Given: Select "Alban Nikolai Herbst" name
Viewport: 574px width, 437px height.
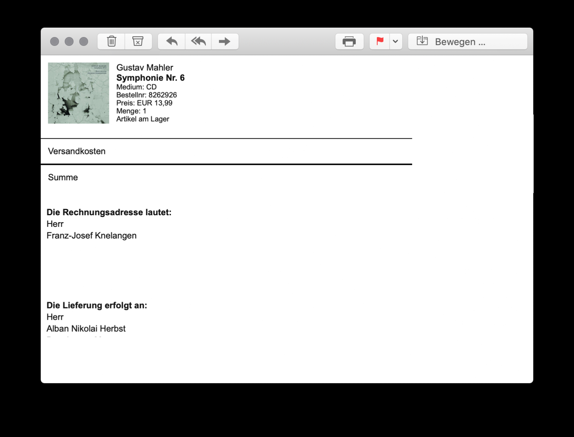Looking at the screenshot, I should click(x=86, y=329).
